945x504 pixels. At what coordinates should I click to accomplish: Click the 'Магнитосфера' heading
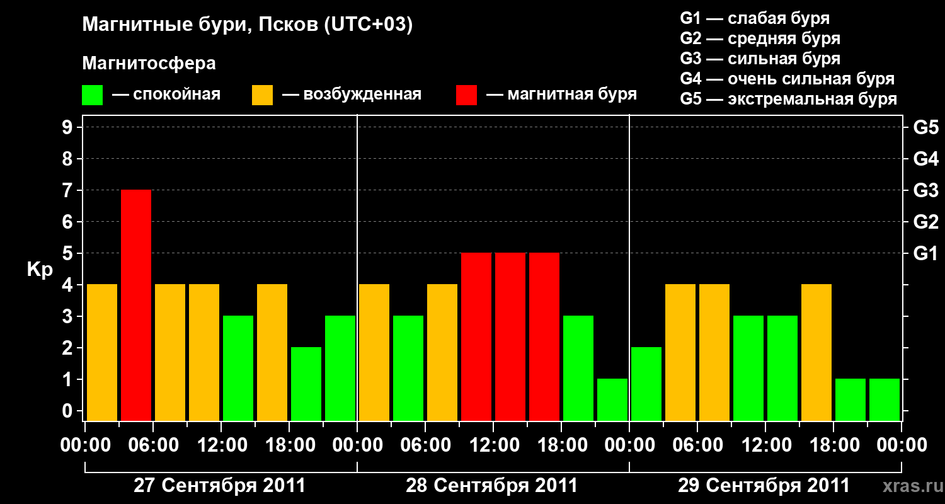(149, 64)
